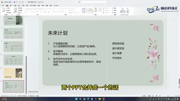Toggle Italic formatting
180x101 pixels.
tap(29, 12)
